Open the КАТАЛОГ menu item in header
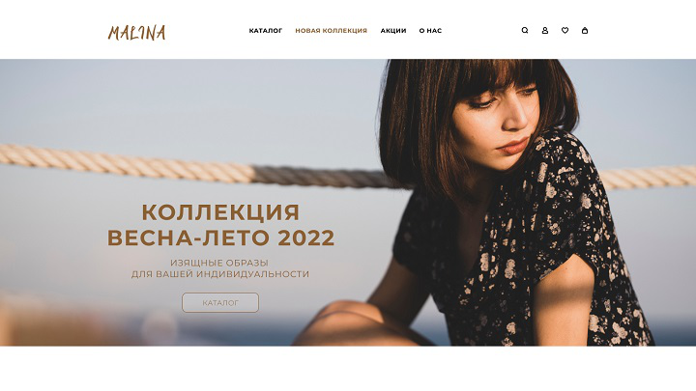This screenshot has width=696, height=391. tap(266, 31)
